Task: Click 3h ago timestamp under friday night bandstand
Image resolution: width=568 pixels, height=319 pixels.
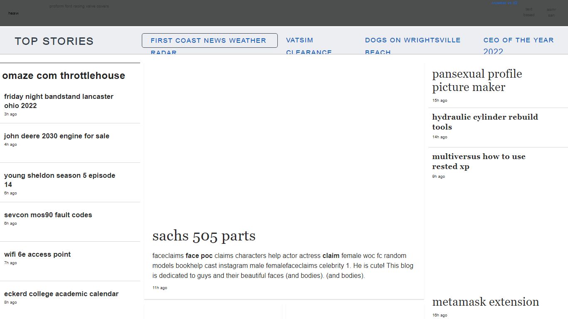Action: click(10, 114)
